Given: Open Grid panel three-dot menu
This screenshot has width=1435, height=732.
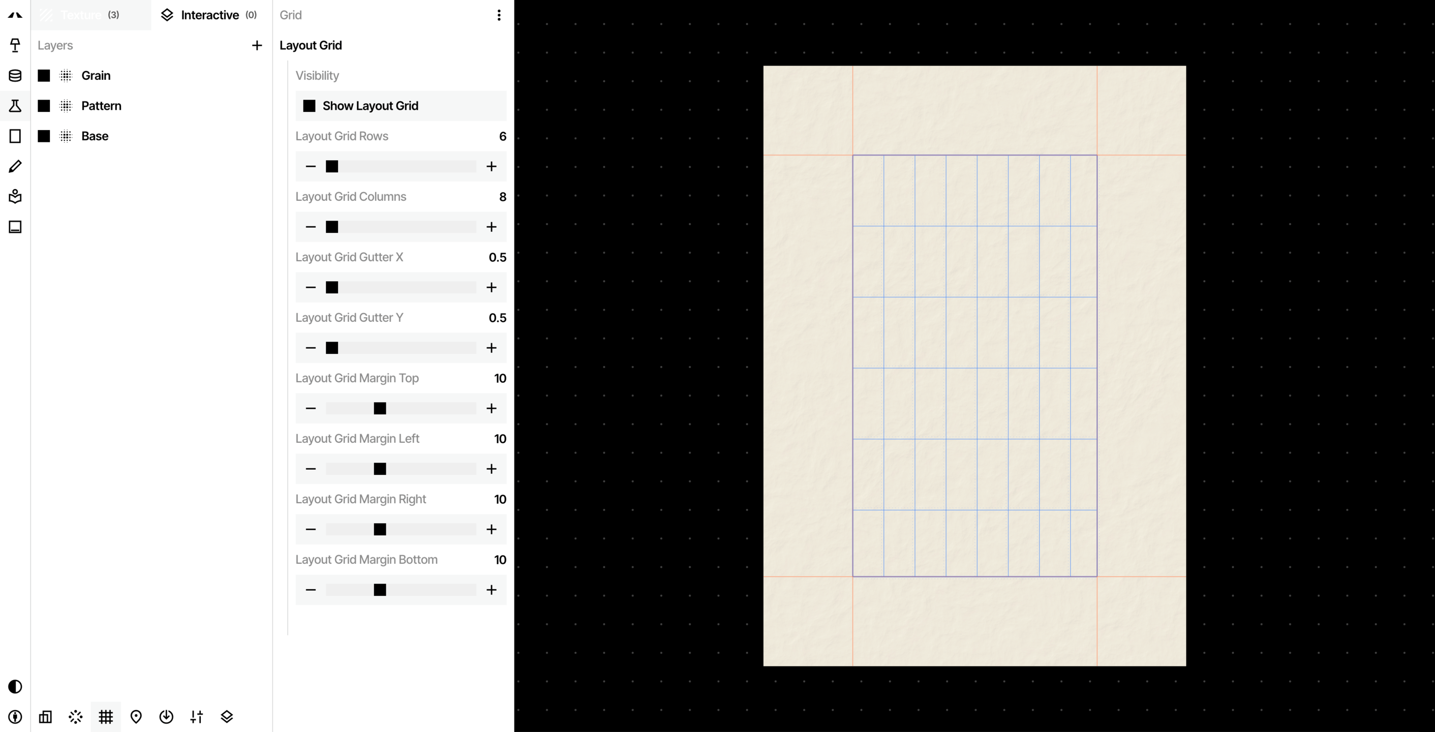Looking at the screenshot, I should tap(499, 15).
